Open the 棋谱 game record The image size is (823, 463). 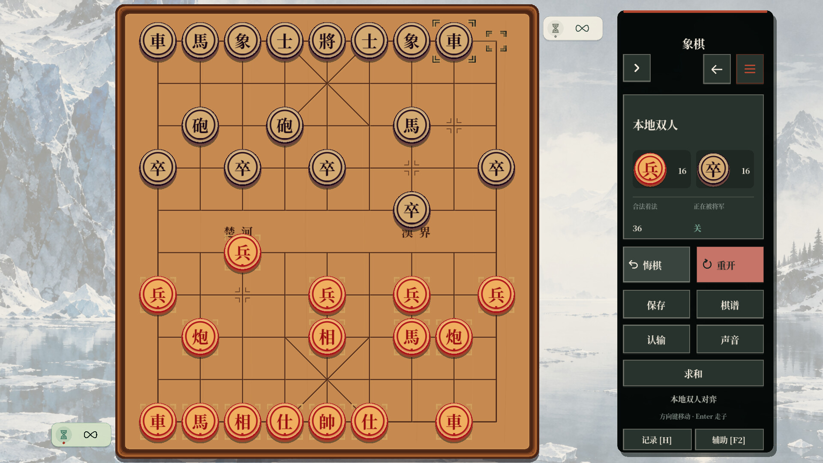click(730, 305)
